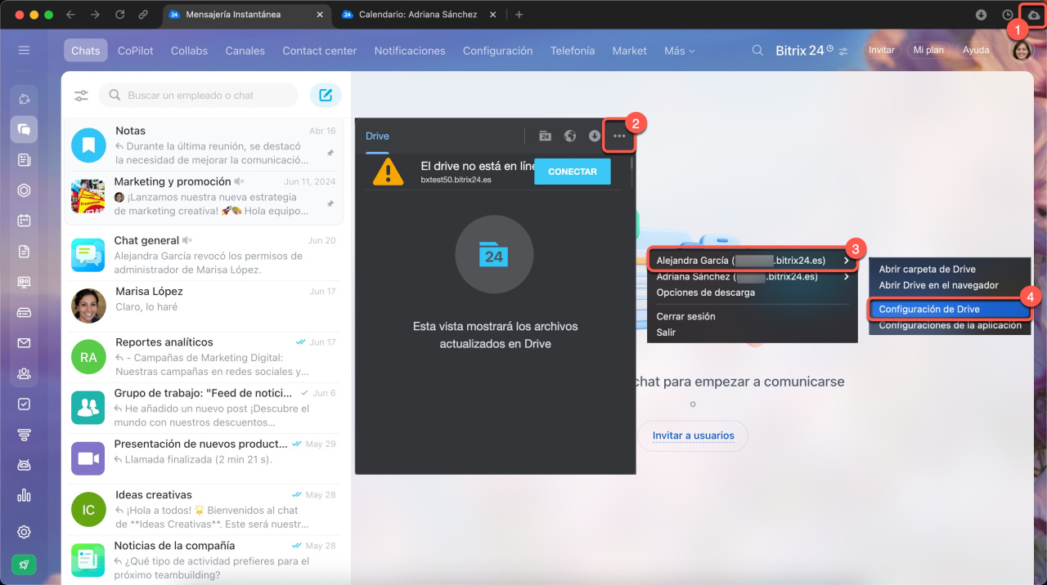Go back with the left arrow
Image resolution: width=1047 pixels, height=585 pixels.
[x=70, y=15]
